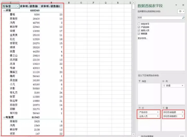Collapse the 电饭煲 group
Image resolution: width=187 pixels, height=137 pixels.
4,117
